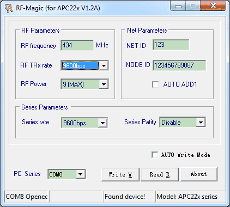Click the 'RF Power' label
Screen dimensions: 230x207
click(x=34, y=84)
